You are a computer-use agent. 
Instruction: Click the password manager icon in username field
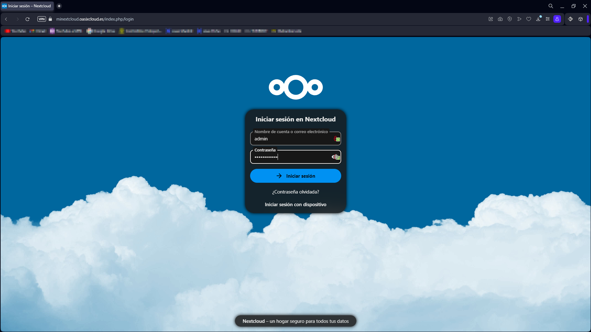(337, 139)
